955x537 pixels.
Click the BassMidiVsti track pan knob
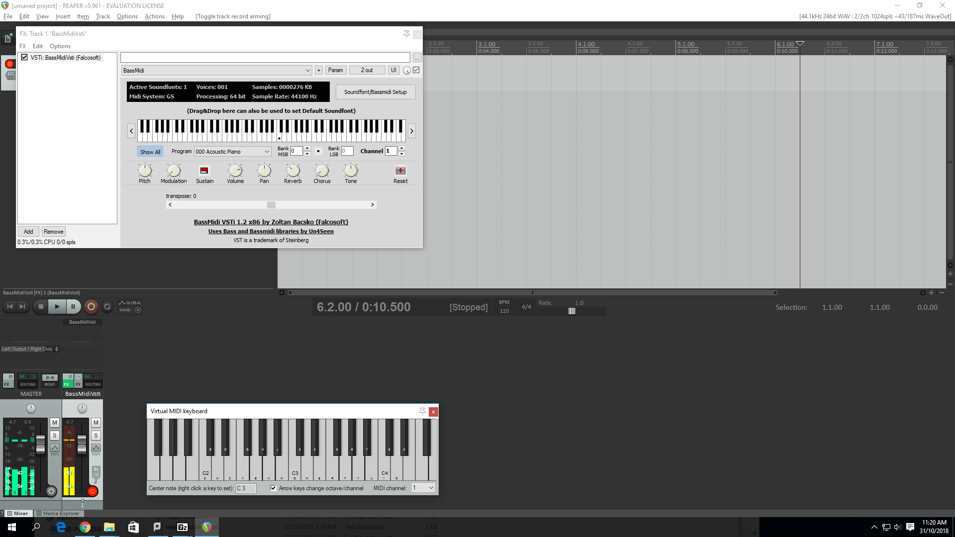coord(82,408)
